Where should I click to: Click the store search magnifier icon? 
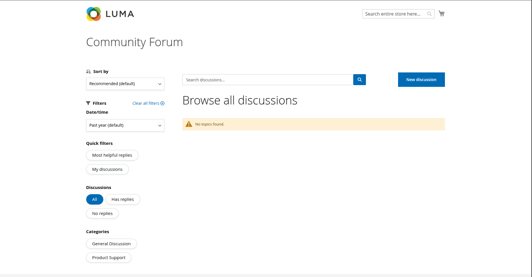(429, 14)
